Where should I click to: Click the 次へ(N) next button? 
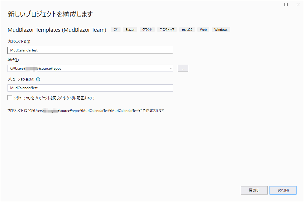283,190
